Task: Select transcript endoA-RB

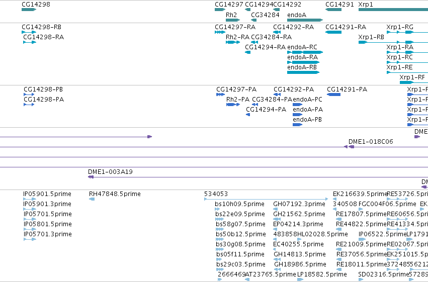Action: coord(303,72)
